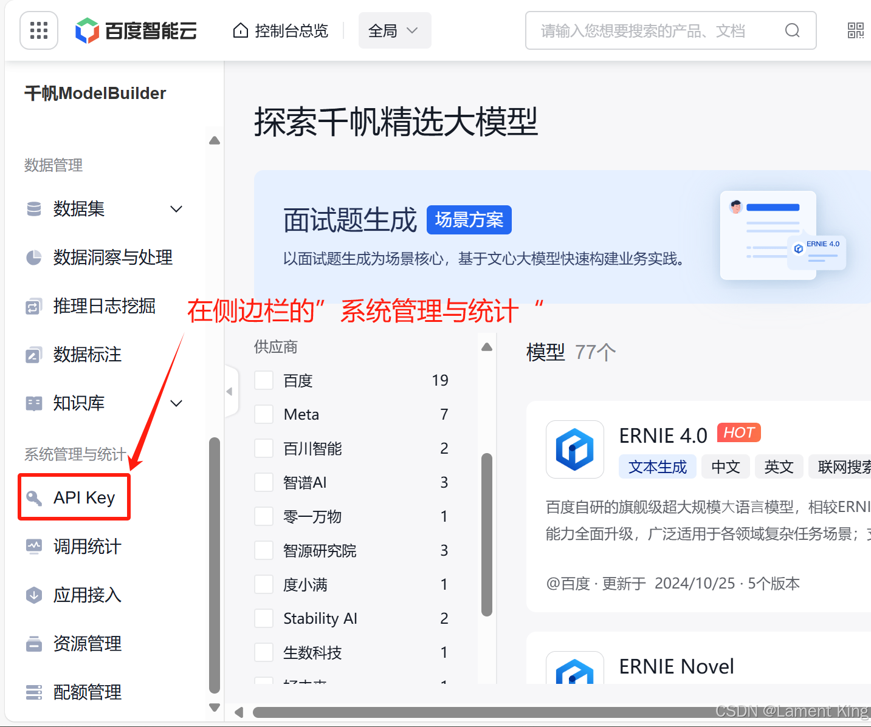871x727 pixels.
Task: Click the 中文 tag on ERNIE 4.0
Action: [x=726, y=466]
